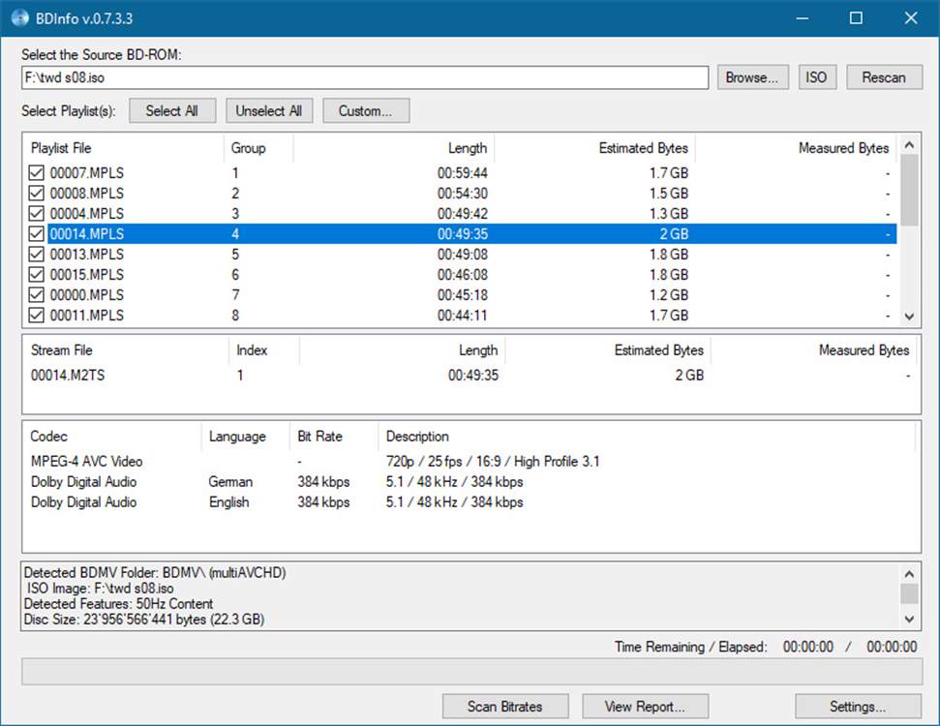
Task: Select playlist 00008.MPLS
Action: tap(461, 194)
